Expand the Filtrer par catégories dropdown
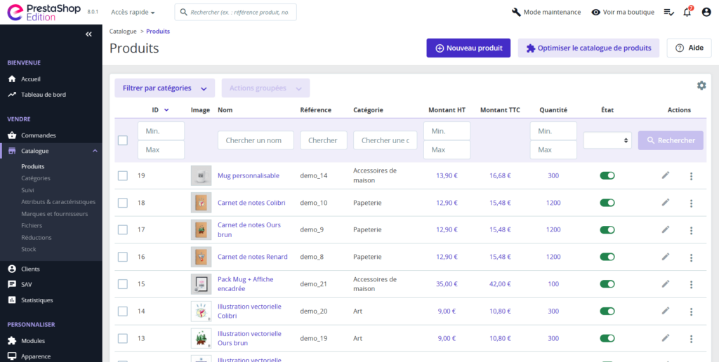 click(164, 88)
